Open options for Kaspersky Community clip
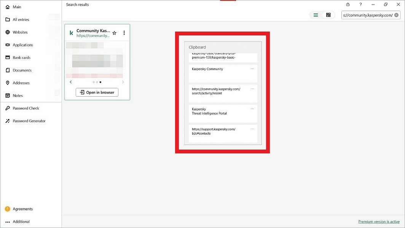The image size is (405, 228). pyautogui.click(x=252, y=69)
